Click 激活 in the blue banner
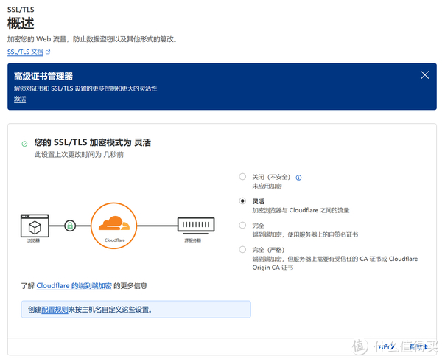This screenshot has height=359, width=442. (20, 99)
